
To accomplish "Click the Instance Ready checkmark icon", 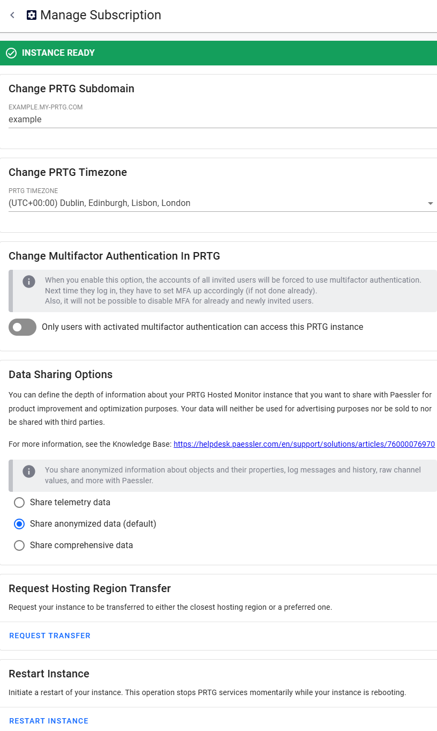I will tap(11, 53).
